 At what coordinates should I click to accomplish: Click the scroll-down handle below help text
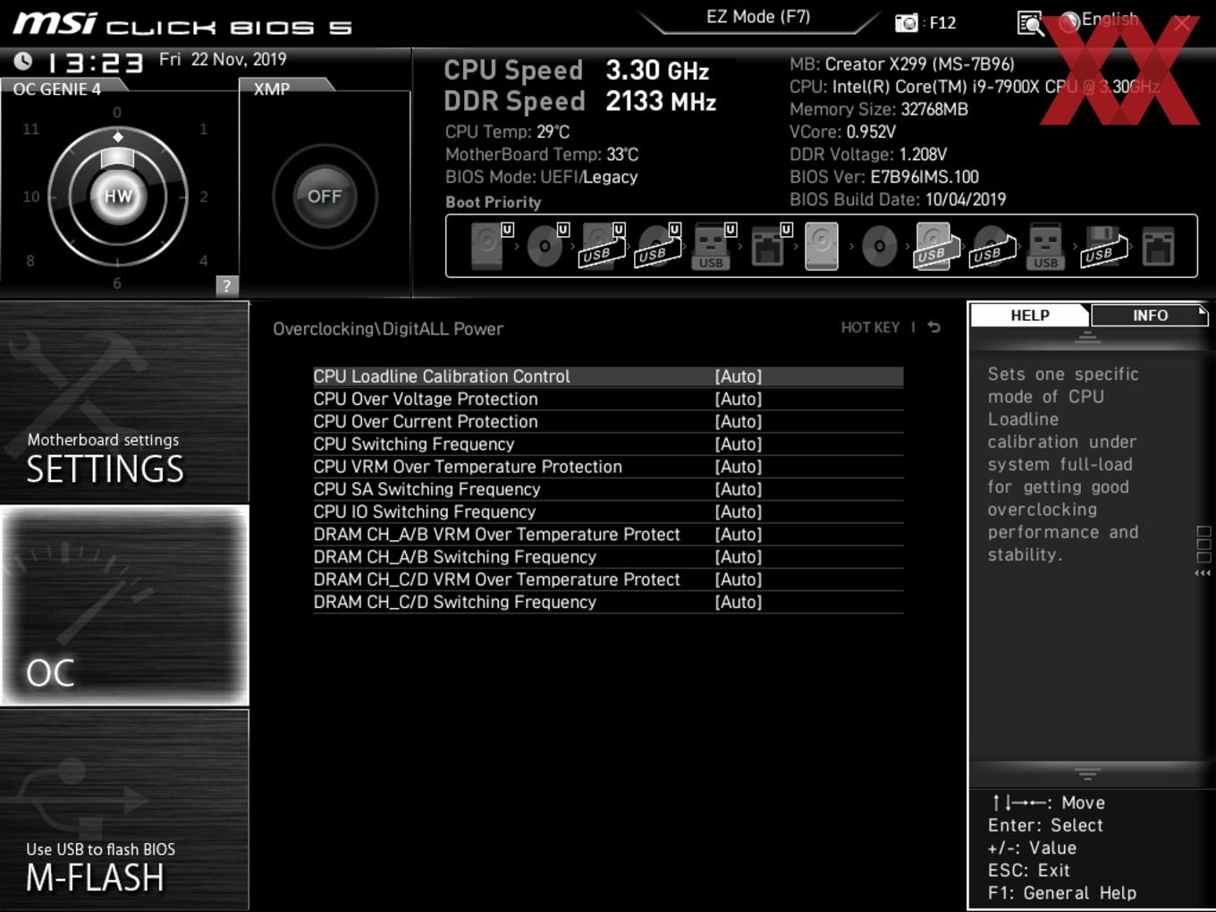tap(1087, 774)
